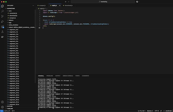Open the Accounts menu icon

[3, 102]
